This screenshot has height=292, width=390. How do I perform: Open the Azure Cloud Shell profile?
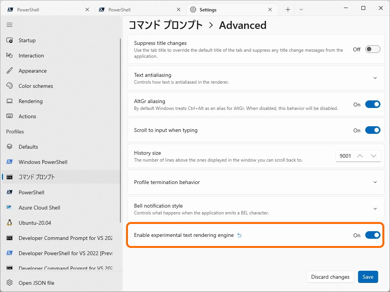point(39,208)
